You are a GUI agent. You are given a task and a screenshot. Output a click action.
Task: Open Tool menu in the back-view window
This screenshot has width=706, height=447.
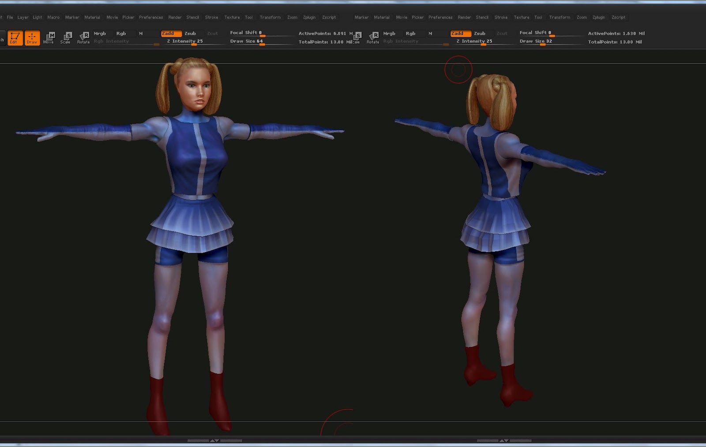538,18
